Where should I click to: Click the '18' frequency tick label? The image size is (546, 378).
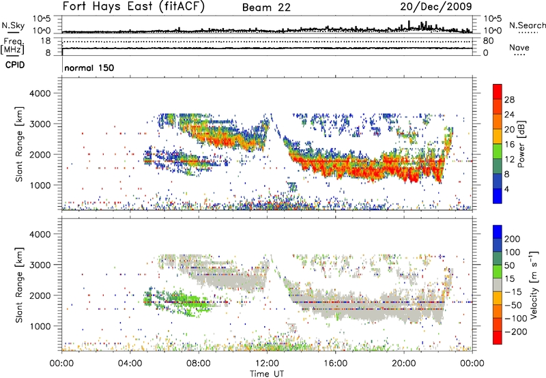(x=46, y=41)
